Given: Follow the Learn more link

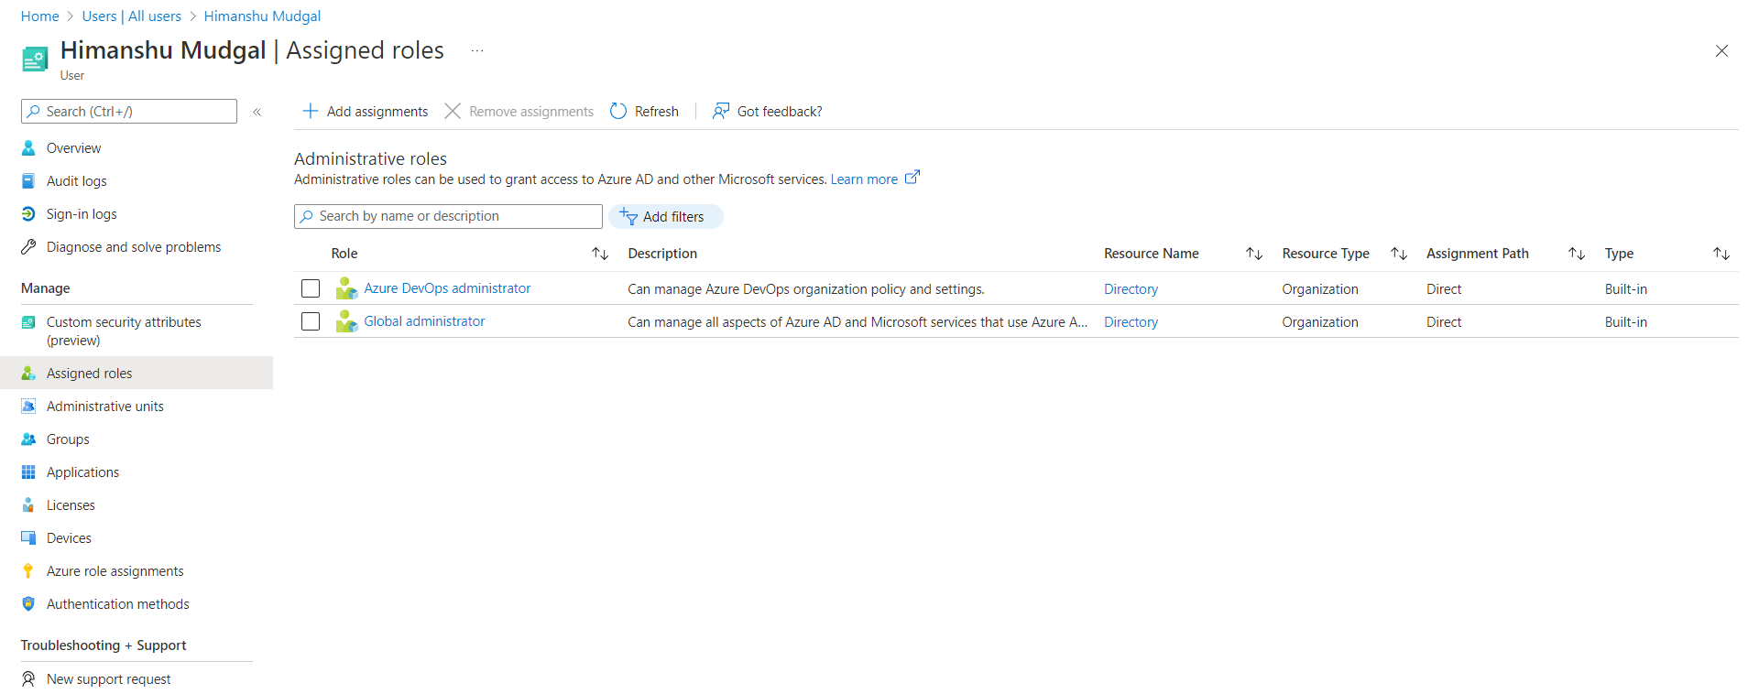Looking at the screenshot, I should 864,179.
